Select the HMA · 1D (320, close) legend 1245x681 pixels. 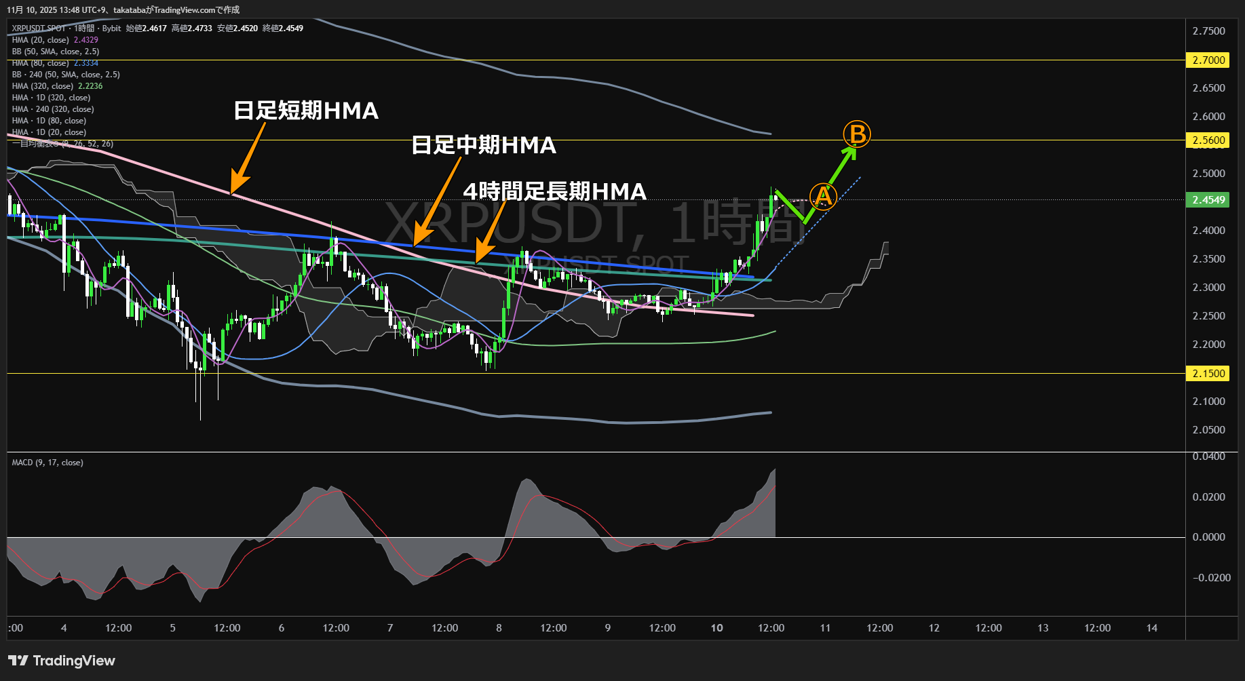pos(51,98)
